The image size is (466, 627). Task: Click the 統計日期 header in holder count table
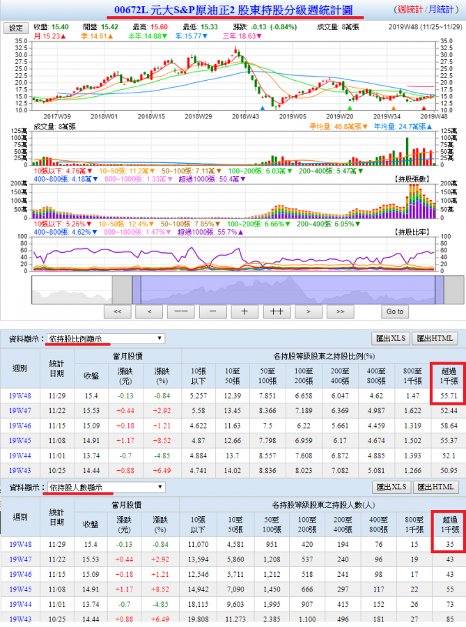[56, 517]
